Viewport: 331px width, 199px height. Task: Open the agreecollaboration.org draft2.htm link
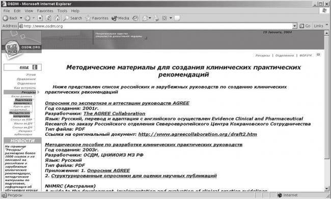pyautogui.click(x=198, y=134)
